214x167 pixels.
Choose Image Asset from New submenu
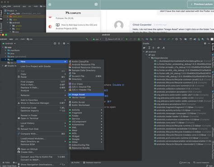pyautogui.click(x=86, y=95)
